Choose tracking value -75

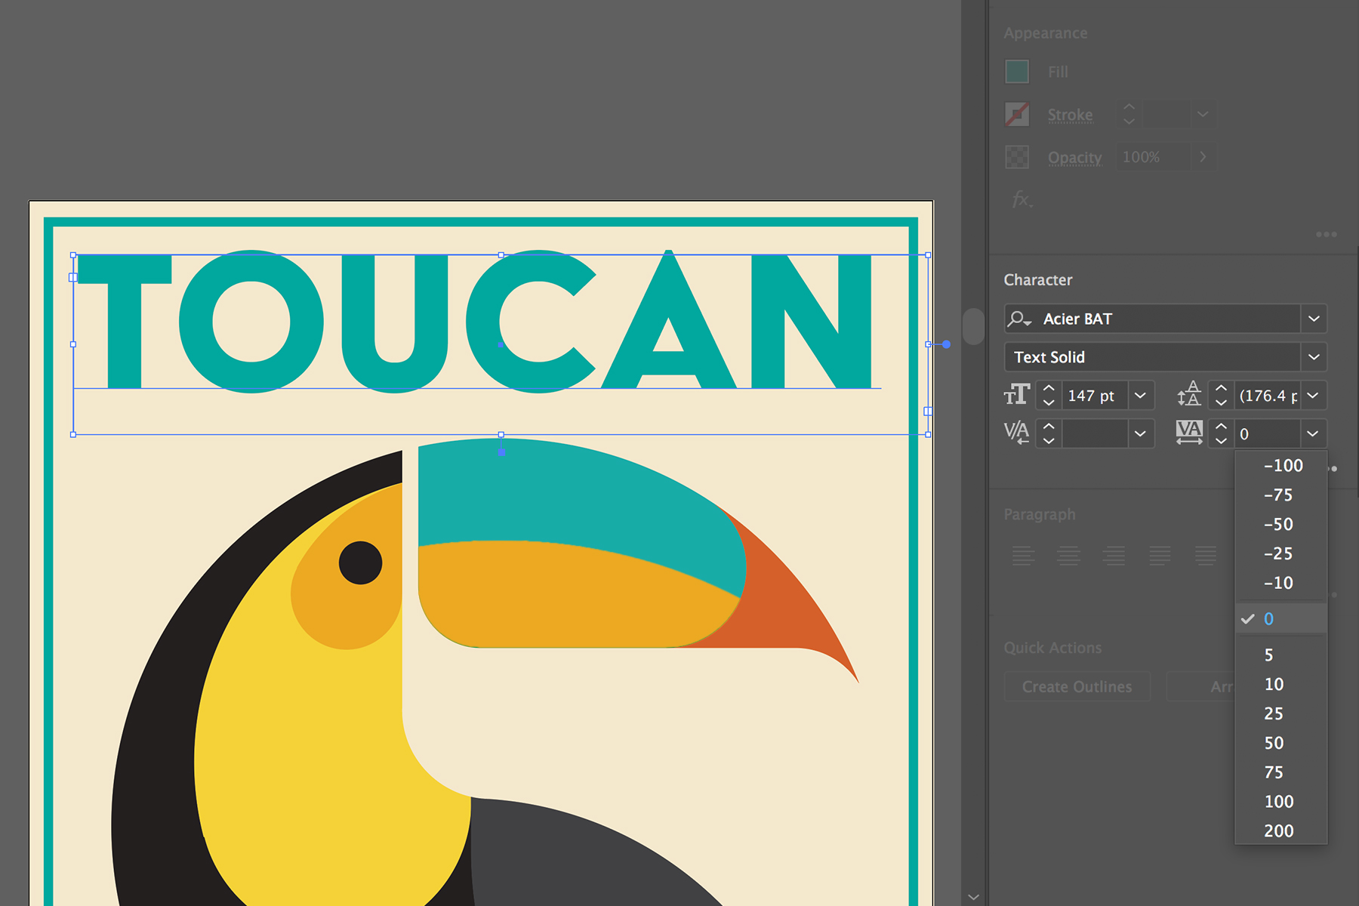[x=1281, y=495]
